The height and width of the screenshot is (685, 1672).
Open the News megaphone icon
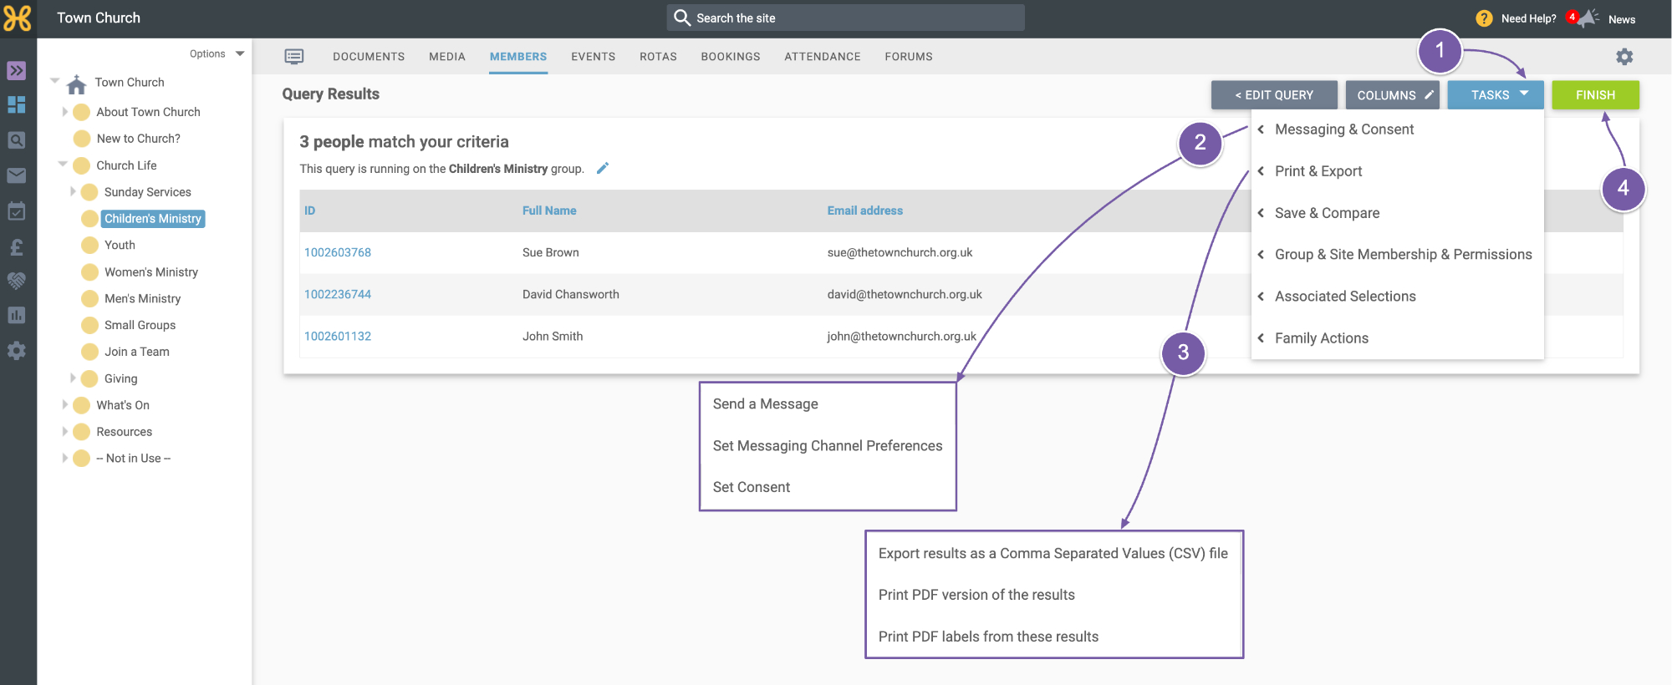tap(1587, 18)
